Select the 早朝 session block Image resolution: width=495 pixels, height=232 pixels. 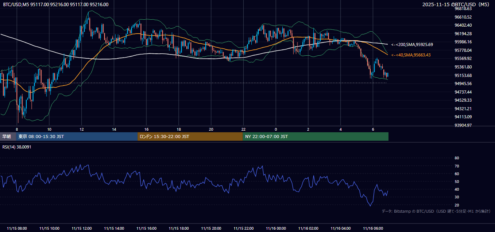(x=8, y=136)
